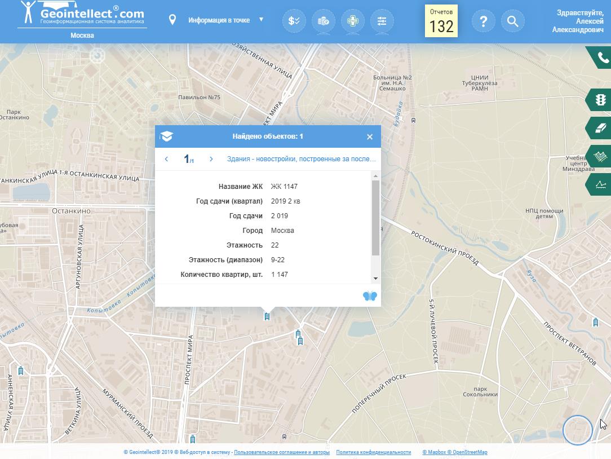Open 'Политика конфиденциальности' footer link
The height and width of the screenshot is (459, 611).
(x=373, y=452)
